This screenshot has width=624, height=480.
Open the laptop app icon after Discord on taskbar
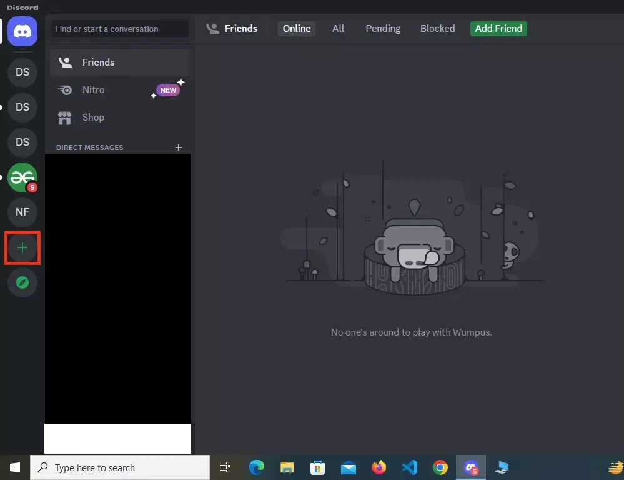click(502, 467)
